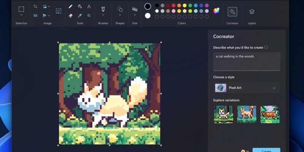304x152 pixels.
Task: Open the Edit colors wheel
Action: point(216,11)
